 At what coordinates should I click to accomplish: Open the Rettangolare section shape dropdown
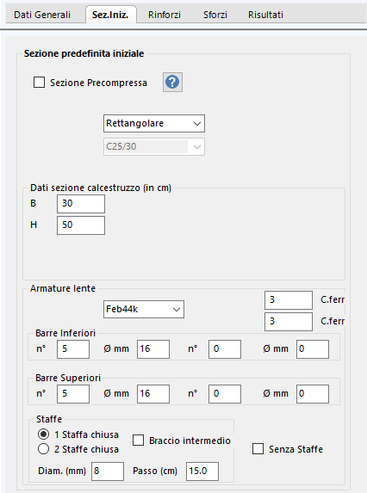[154, 123]
